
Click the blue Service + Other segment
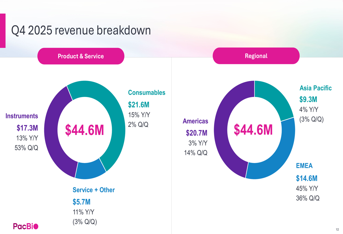point(90,171)
